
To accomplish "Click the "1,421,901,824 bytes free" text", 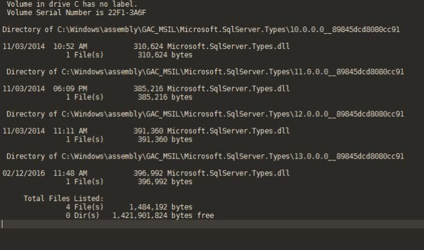I will click(x=163, y=215).
